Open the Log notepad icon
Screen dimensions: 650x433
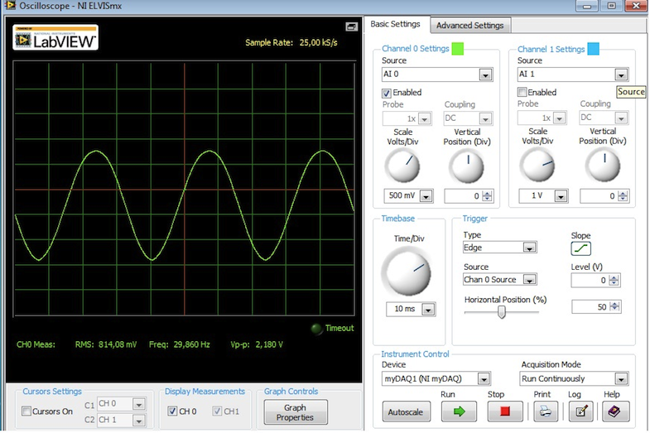click(x=580, y=411)
